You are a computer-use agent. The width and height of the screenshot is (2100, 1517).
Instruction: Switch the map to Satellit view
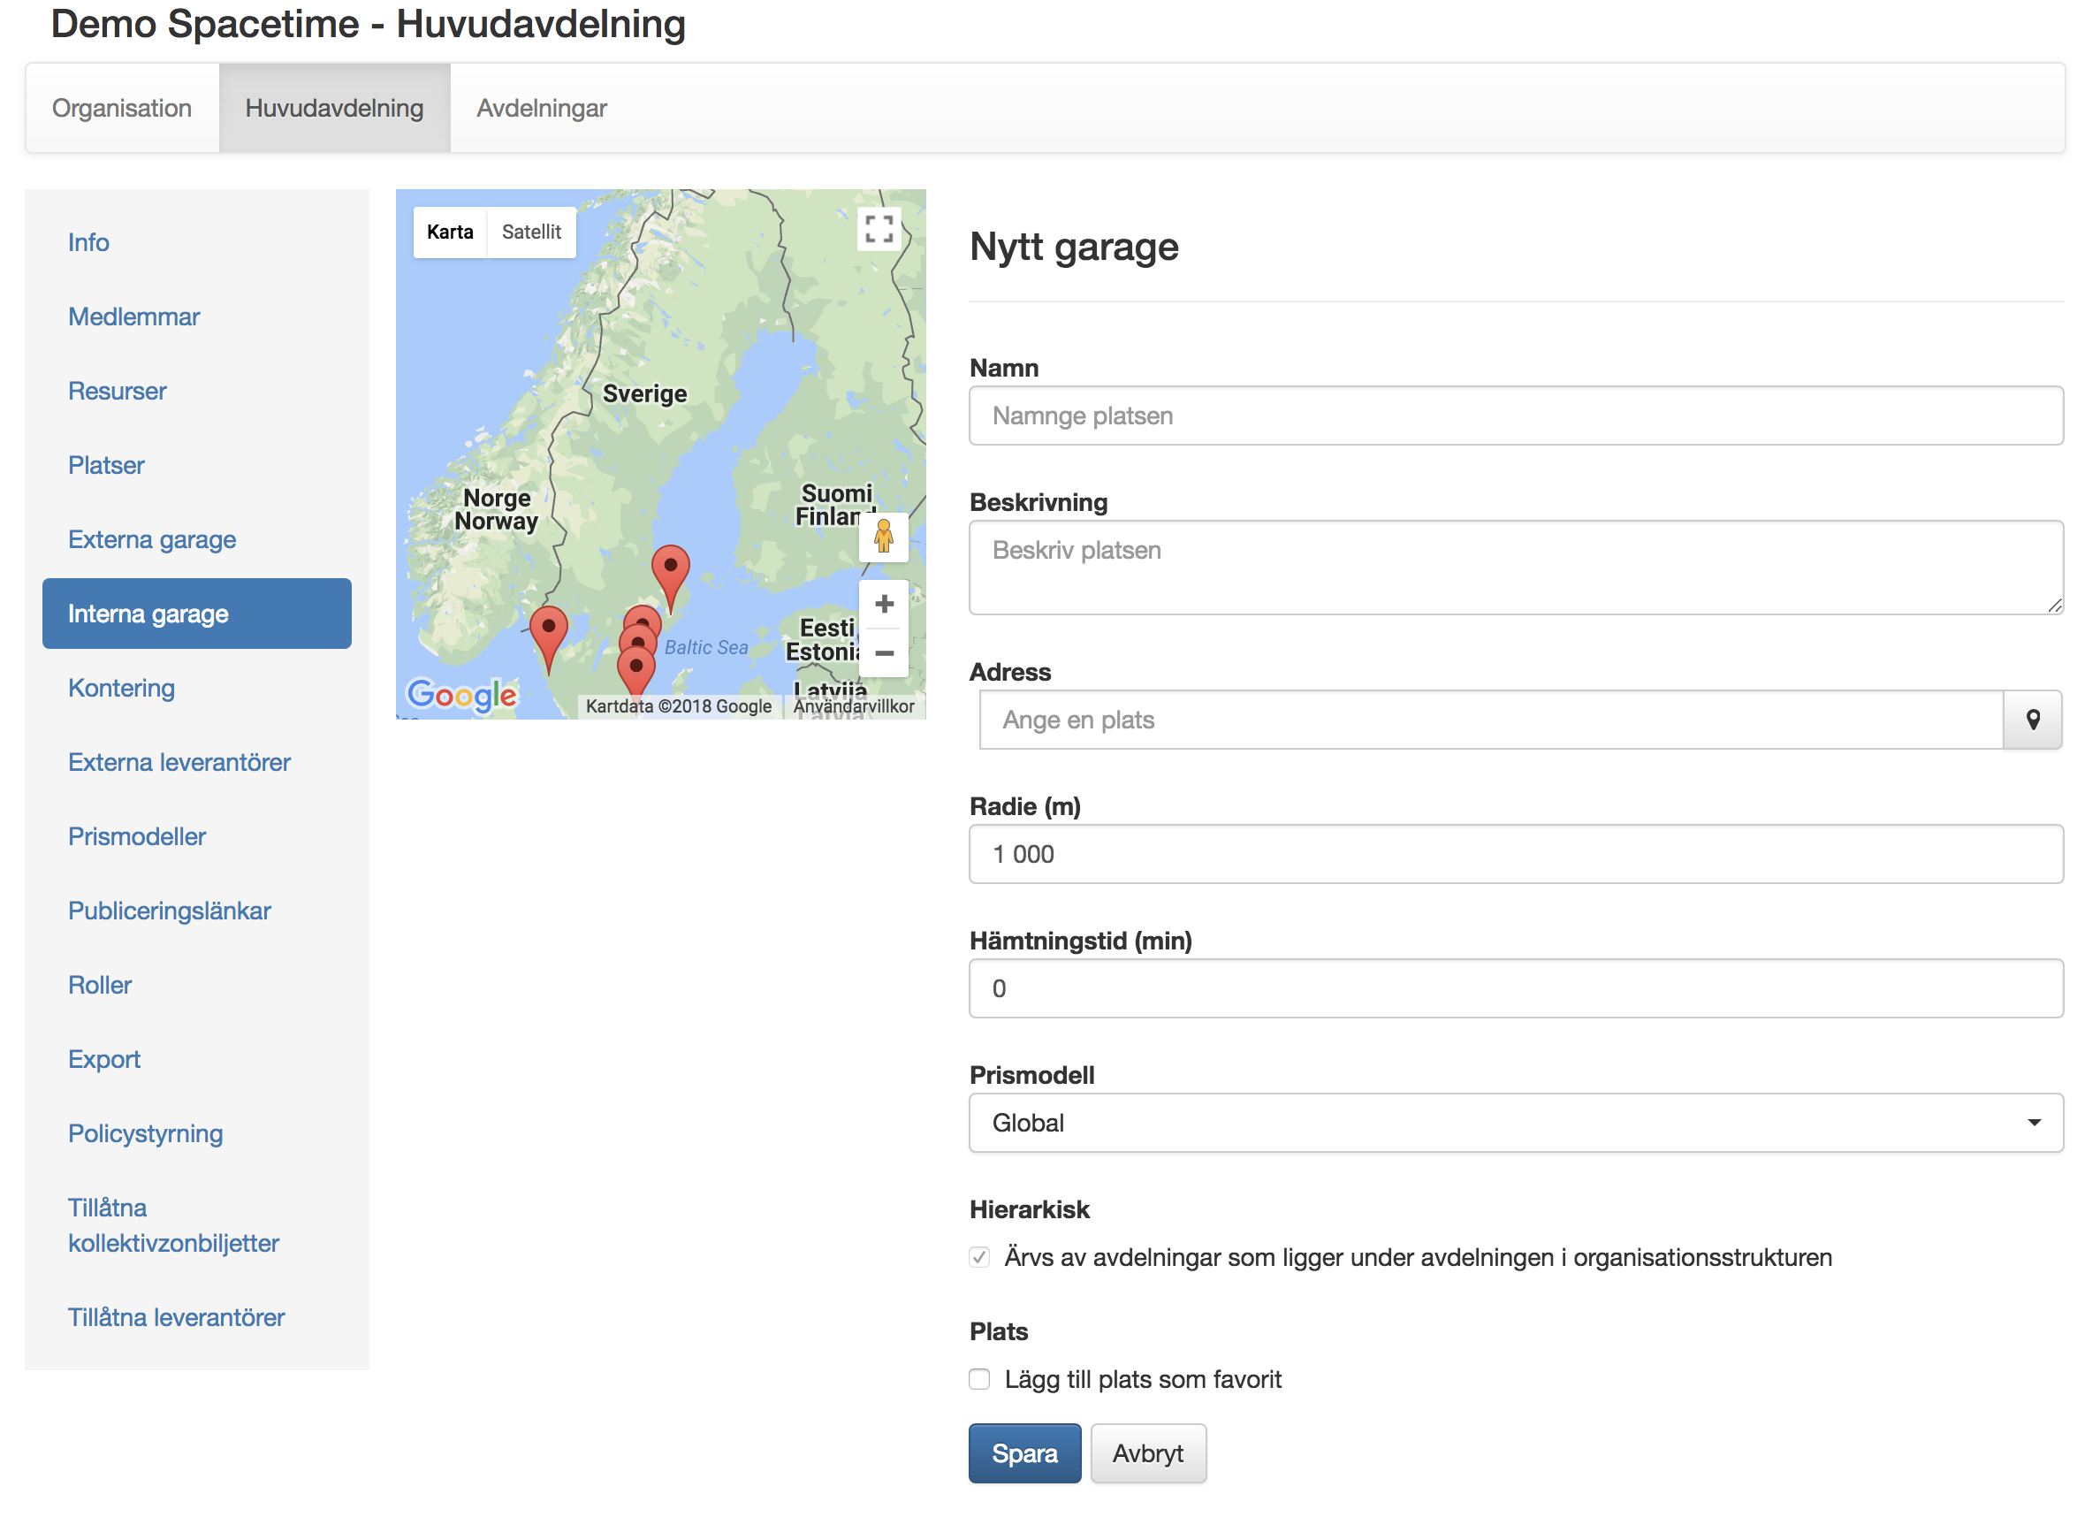[530, 233]
